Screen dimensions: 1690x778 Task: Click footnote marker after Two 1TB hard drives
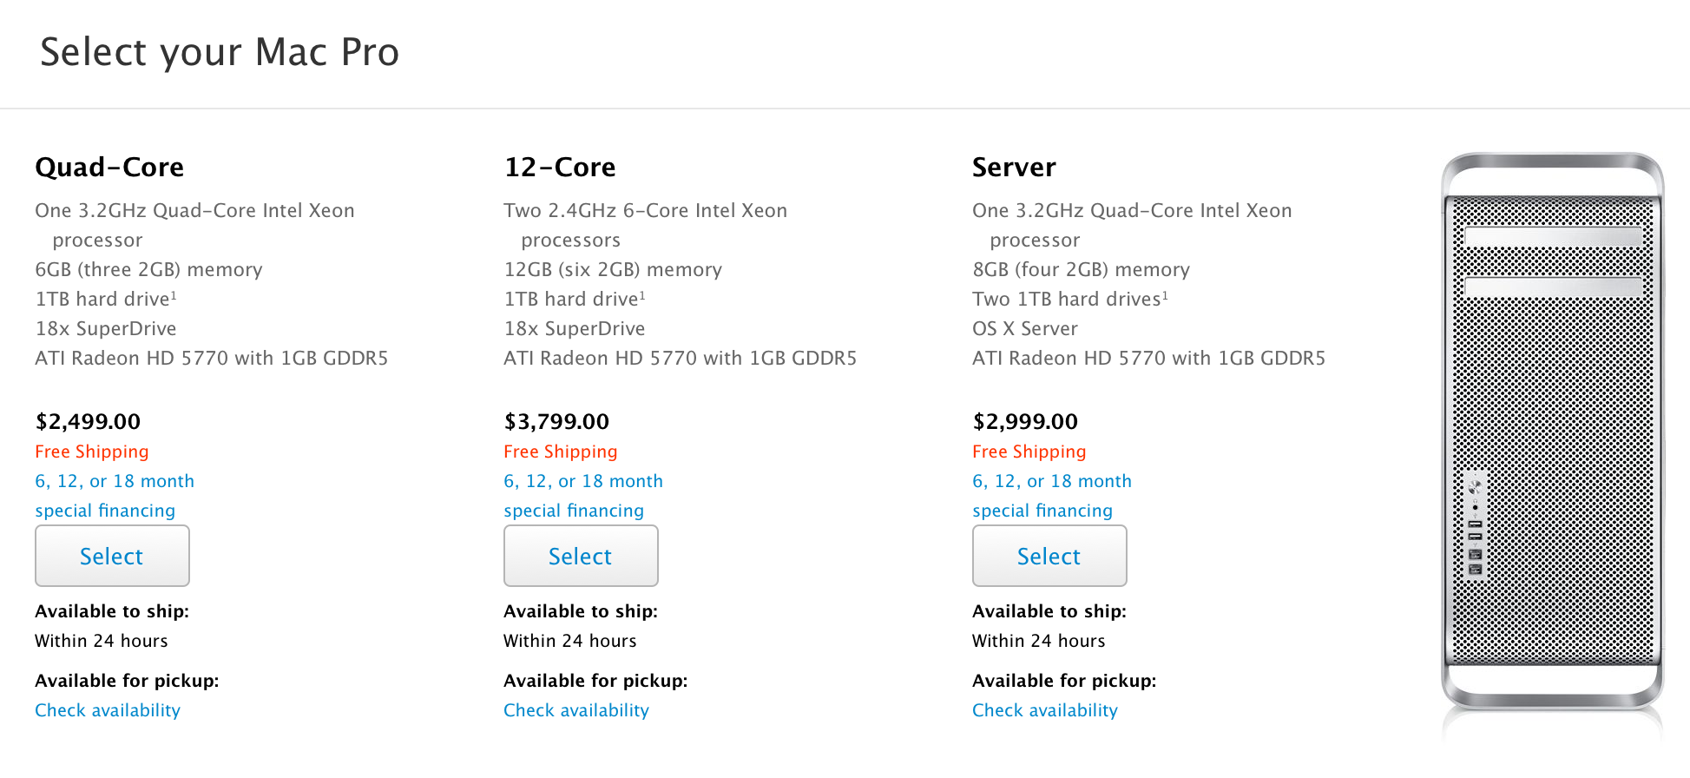point(1165,295)
